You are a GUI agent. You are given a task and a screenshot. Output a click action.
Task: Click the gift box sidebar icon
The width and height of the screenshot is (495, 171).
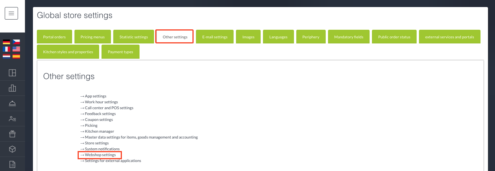[x=12, y=134]
